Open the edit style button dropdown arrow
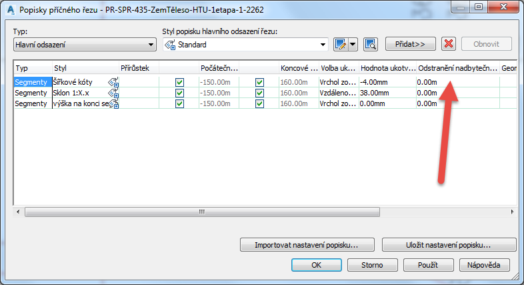524x285 pixels. point(353,45)
